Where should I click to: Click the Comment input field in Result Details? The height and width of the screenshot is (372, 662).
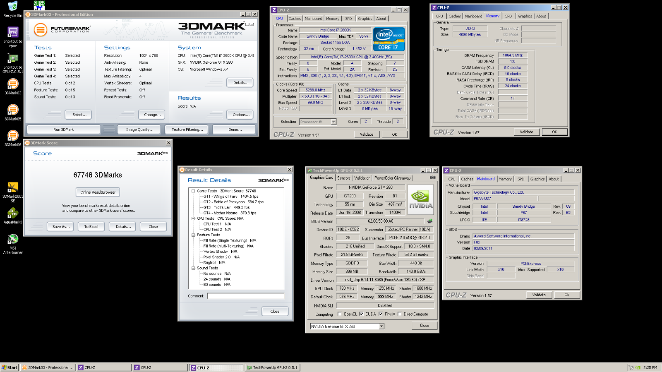[x=246, y=296]
